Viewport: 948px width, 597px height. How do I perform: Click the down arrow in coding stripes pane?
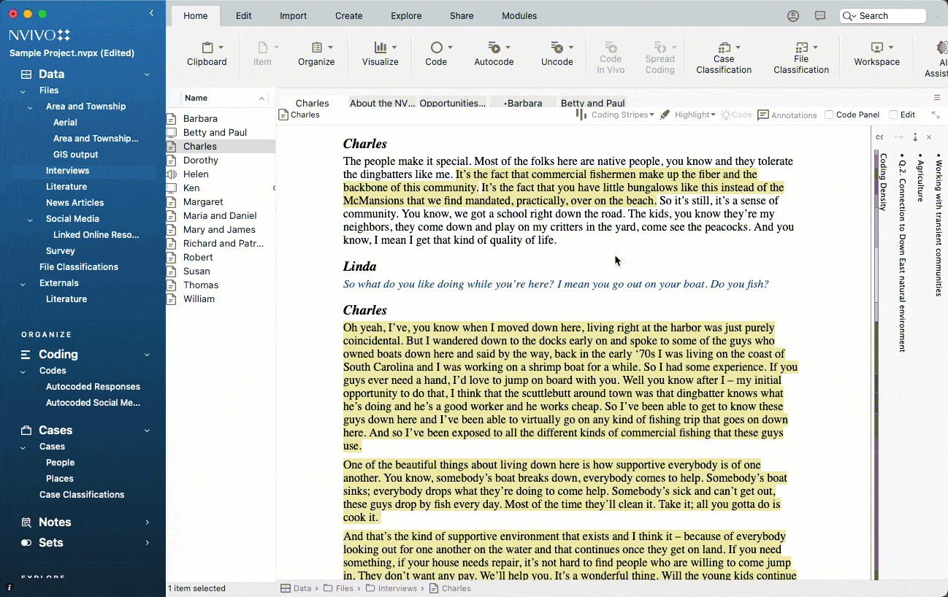(915, 137)
